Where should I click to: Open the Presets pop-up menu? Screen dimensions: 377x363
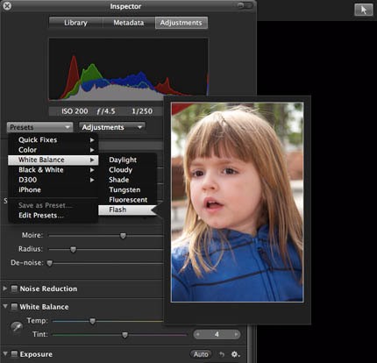pyautogui.click(x=39, y=127)
